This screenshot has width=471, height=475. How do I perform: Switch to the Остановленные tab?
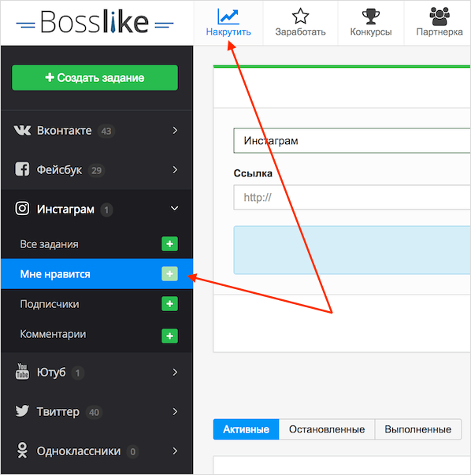[327, 429]
